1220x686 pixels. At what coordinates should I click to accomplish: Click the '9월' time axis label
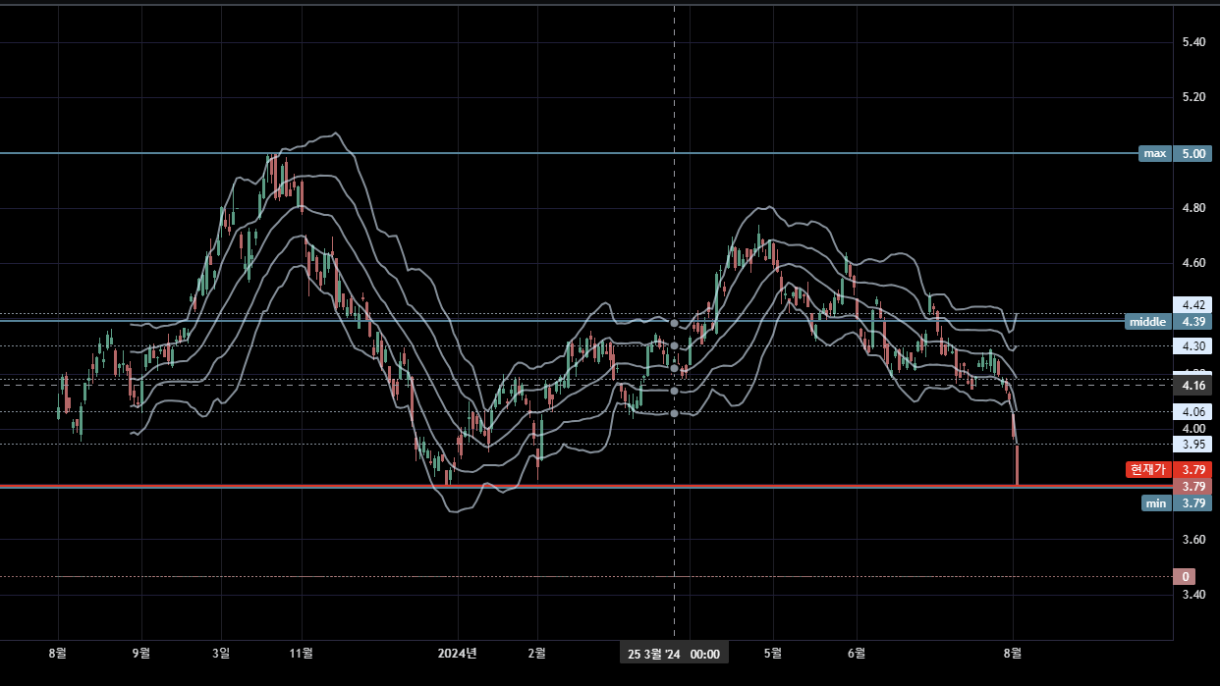[x=142, y=653]
